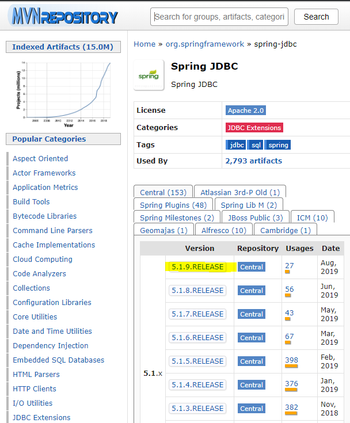Open the Dependency Injection category

pos(51,345)
